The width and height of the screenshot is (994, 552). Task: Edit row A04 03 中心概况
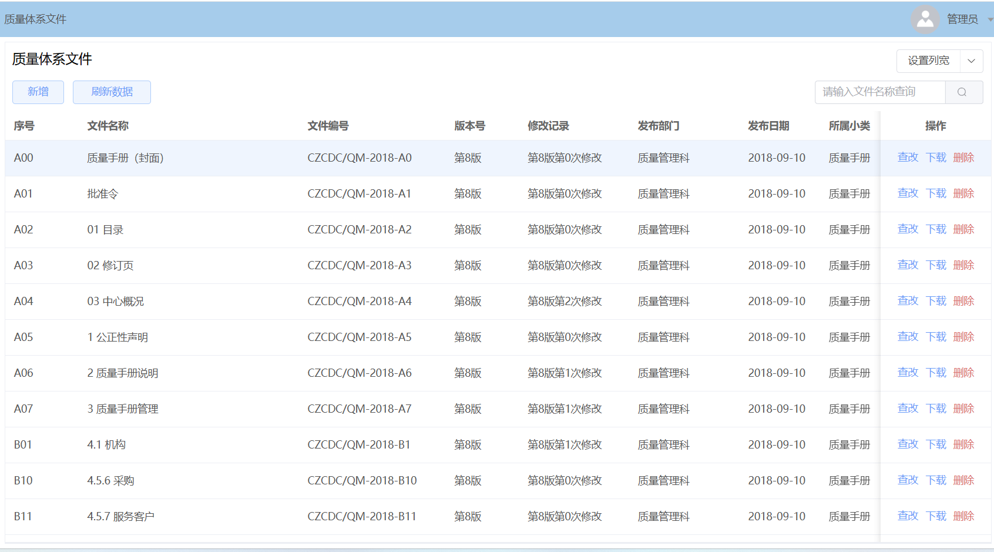[908, 301]
